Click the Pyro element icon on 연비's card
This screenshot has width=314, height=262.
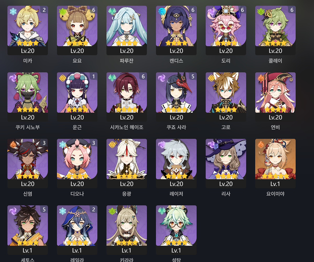(261, 78)
